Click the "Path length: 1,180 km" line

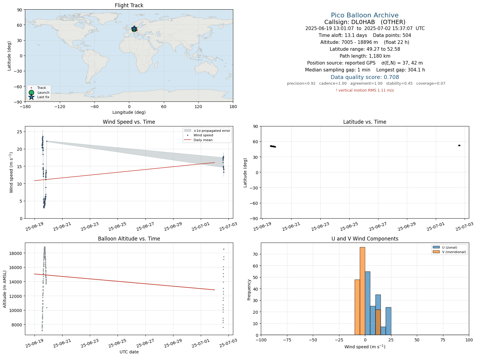pyautogui.click(x=365, y=56)
